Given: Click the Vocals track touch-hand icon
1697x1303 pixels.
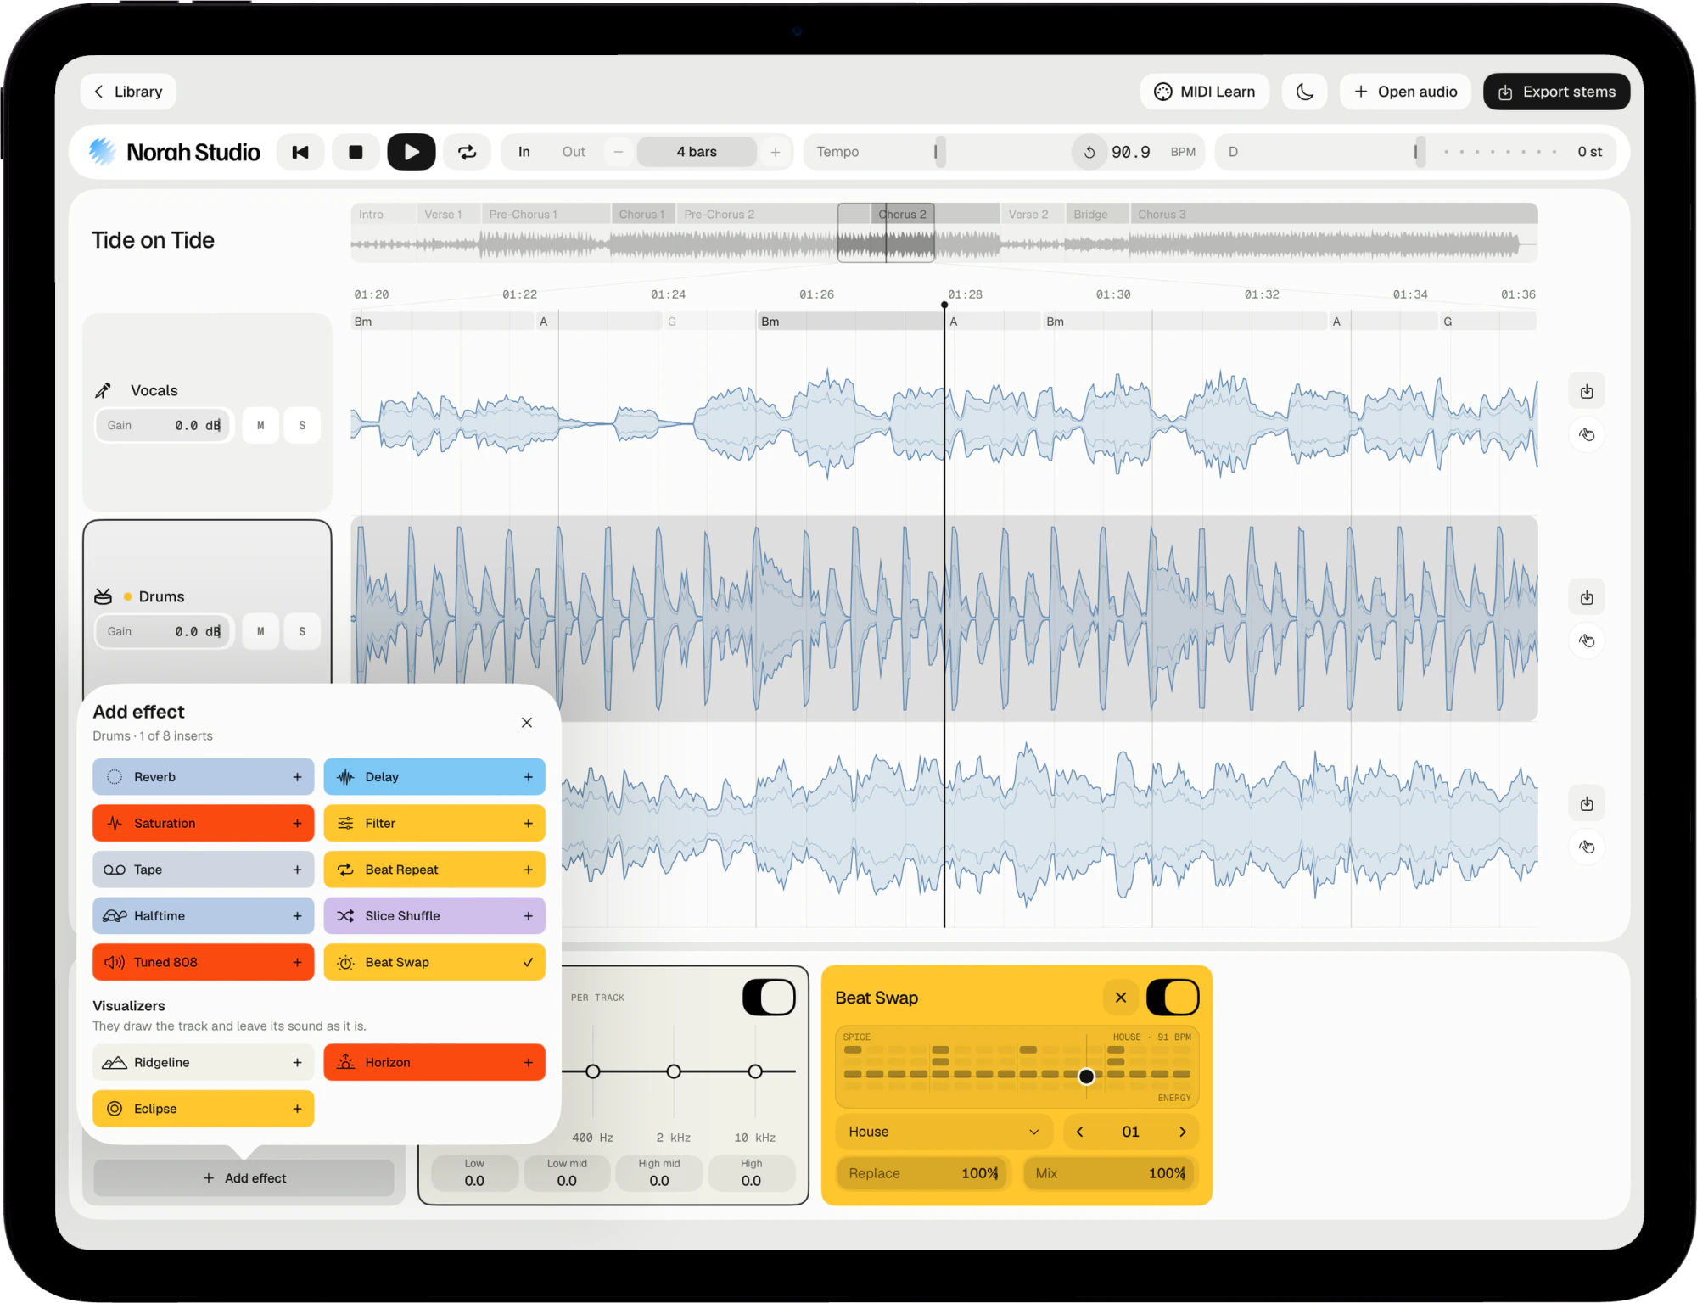Looking at the screenshot, I should (1587, 435).
